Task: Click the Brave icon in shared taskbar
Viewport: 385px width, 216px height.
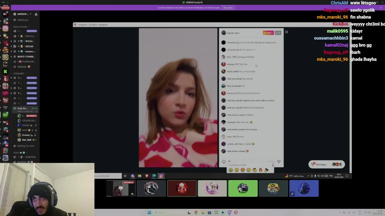Action: pos(147,176)
